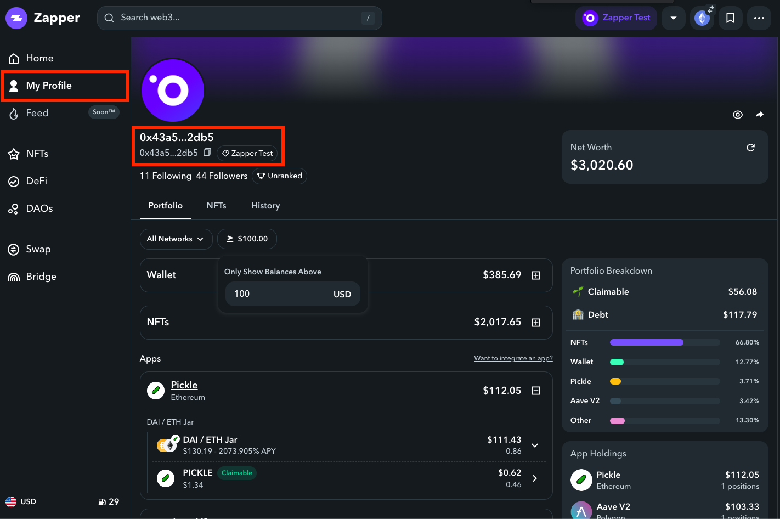The image size is (780, 519).
Task: Click the bookmark icon in header
Action: tap(730, 18)
